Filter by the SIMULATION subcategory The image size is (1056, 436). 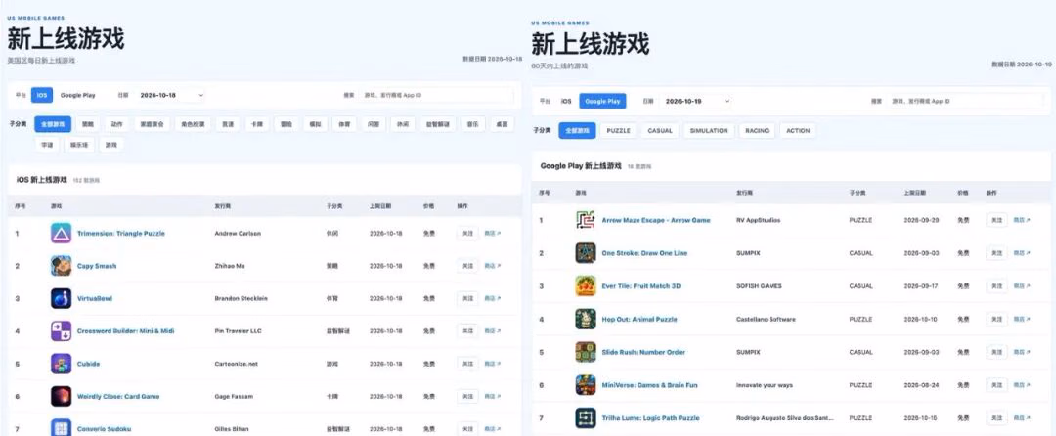[x=709, y=131]
